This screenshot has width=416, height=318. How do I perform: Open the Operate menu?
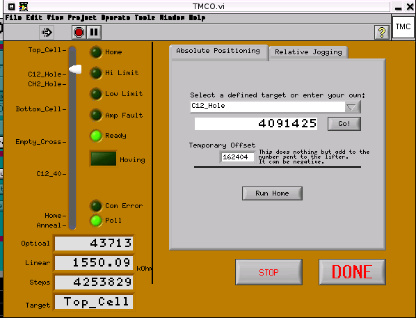tap(115, 18)
